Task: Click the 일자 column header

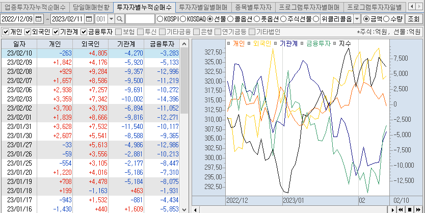Action: [x=19, y=44]
